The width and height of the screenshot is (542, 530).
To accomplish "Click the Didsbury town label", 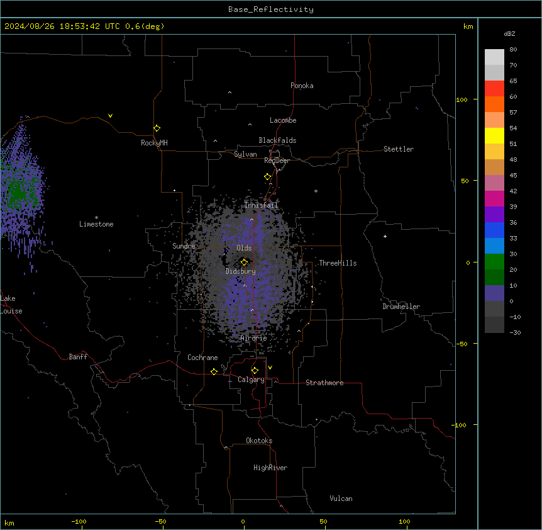I will point(241,271).
